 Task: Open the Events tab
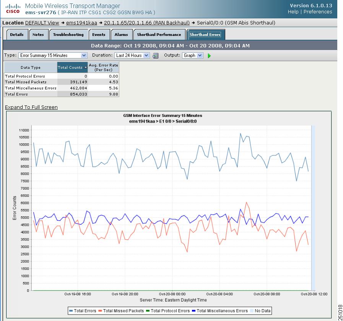tap(99, 34)
